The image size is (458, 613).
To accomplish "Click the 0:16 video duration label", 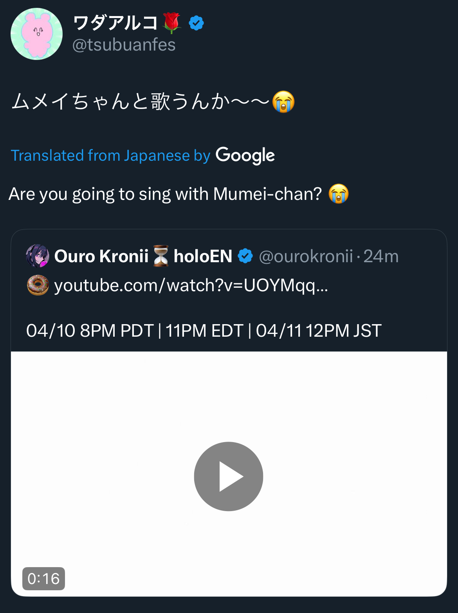I will click(x=43, y=579).
